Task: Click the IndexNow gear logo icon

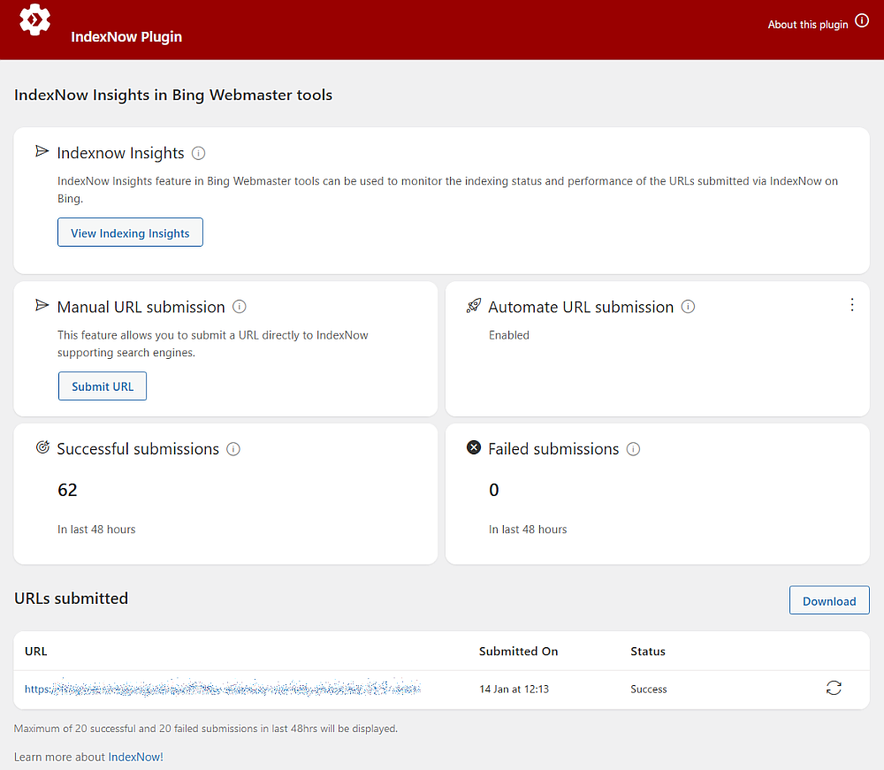Action: tap(35, 19)
